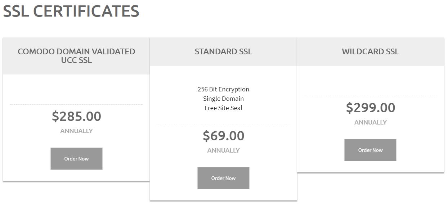Click ANNUALLY label below $285.00
This screenshot has height=208, width=448.
click(76, 131)
